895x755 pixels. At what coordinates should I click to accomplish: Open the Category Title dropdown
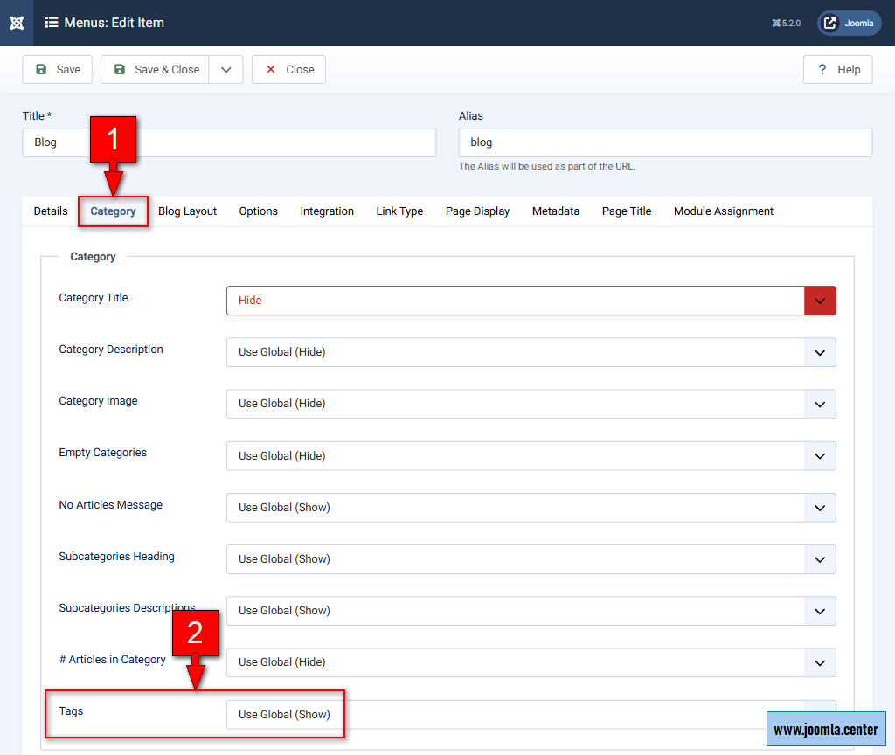pyautogui.click(x=531, y=301)
